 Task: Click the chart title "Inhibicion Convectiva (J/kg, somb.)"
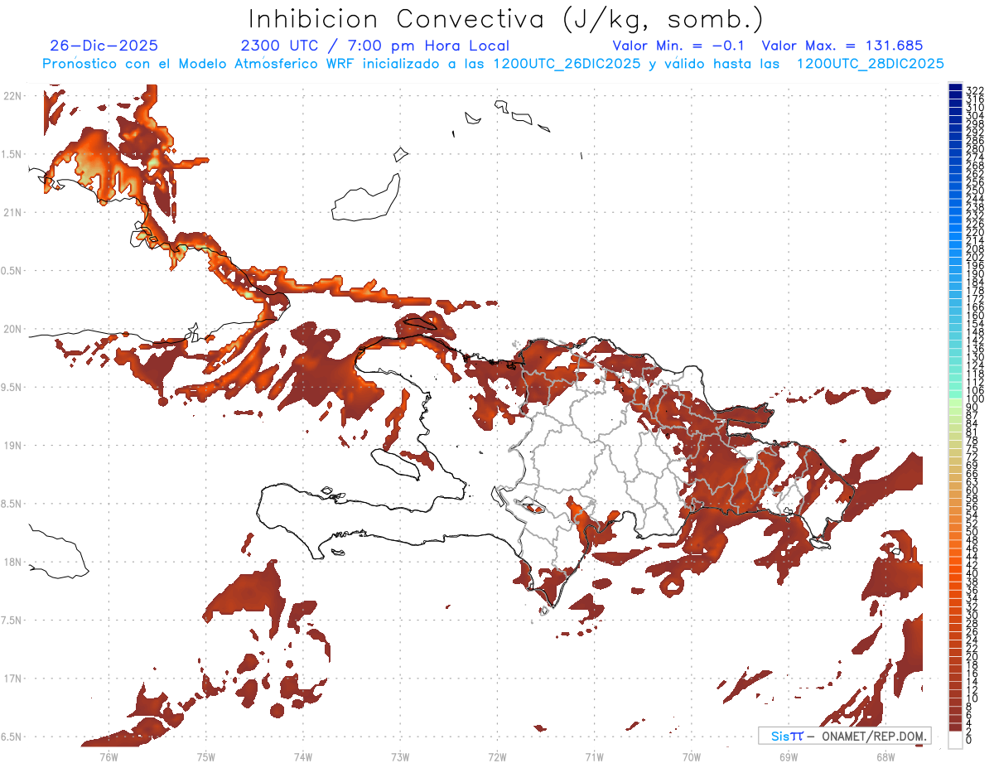click(x=506, y=19)
